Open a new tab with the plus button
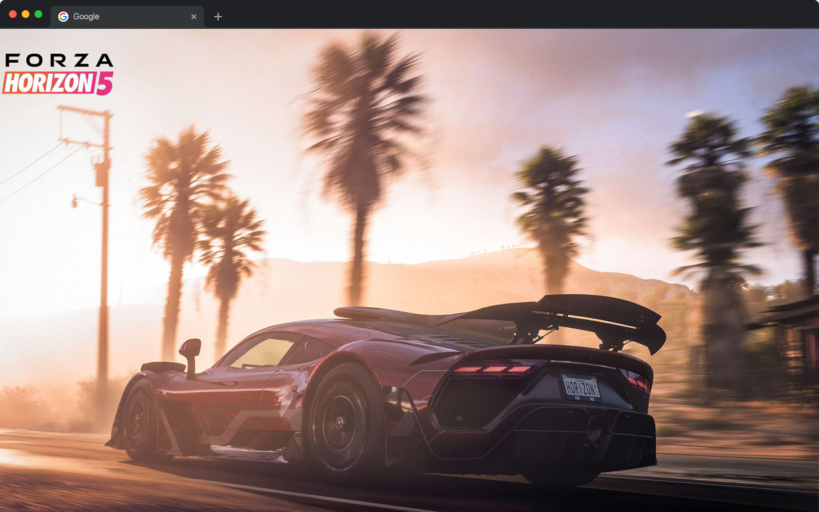 pyautogui.click(x=218, y=17)
